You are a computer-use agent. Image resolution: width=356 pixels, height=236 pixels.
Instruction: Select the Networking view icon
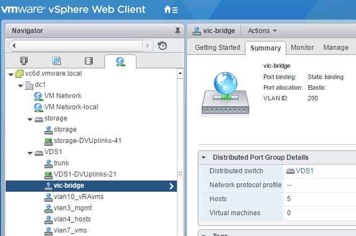coord(120,61)
